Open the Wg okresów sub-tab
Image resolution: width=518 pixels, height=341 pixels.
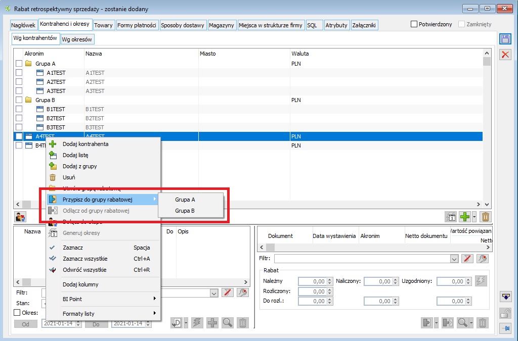[77, 39]
